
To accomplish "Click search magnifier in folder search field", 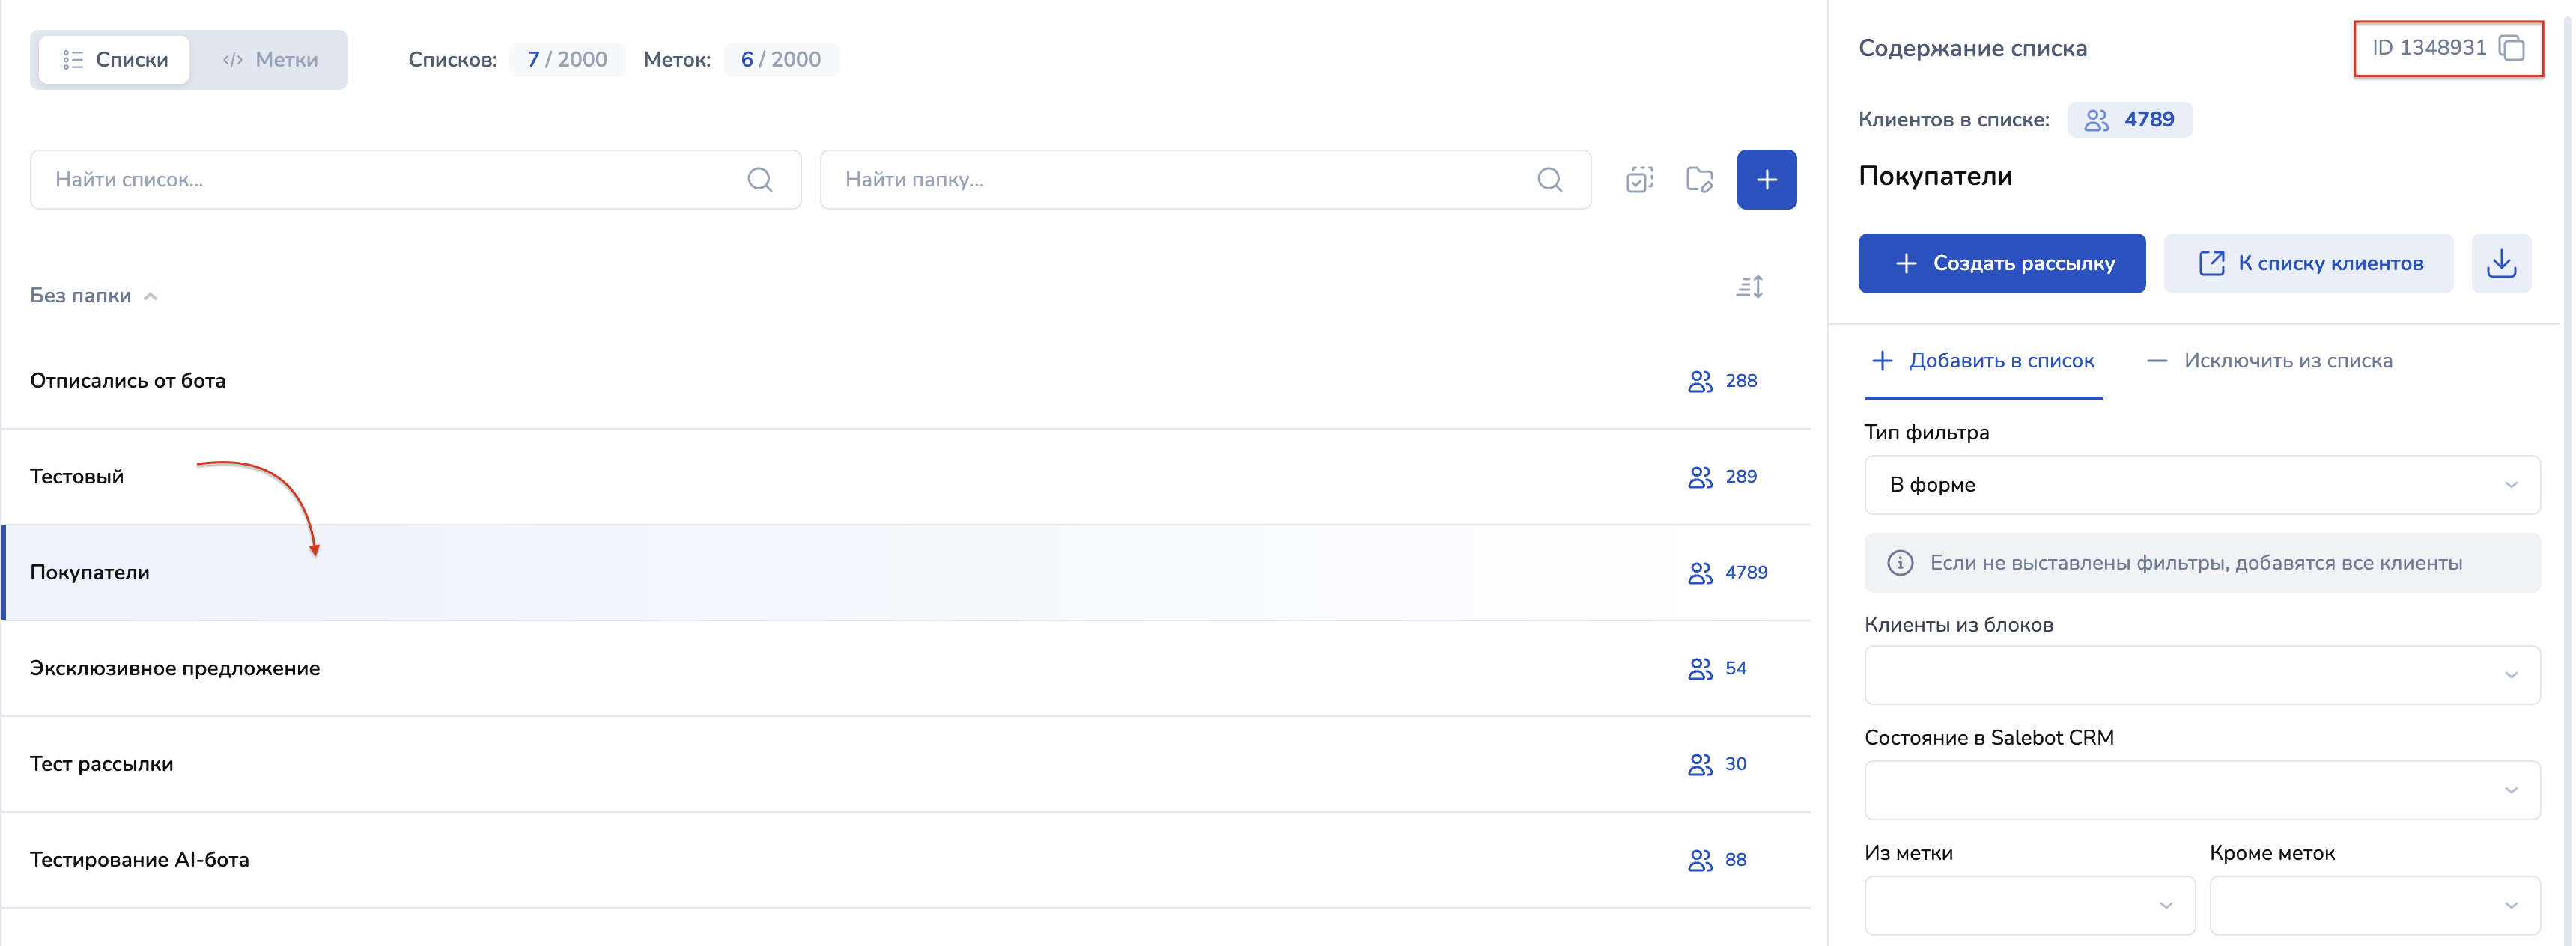I will tap(1549, 180).
